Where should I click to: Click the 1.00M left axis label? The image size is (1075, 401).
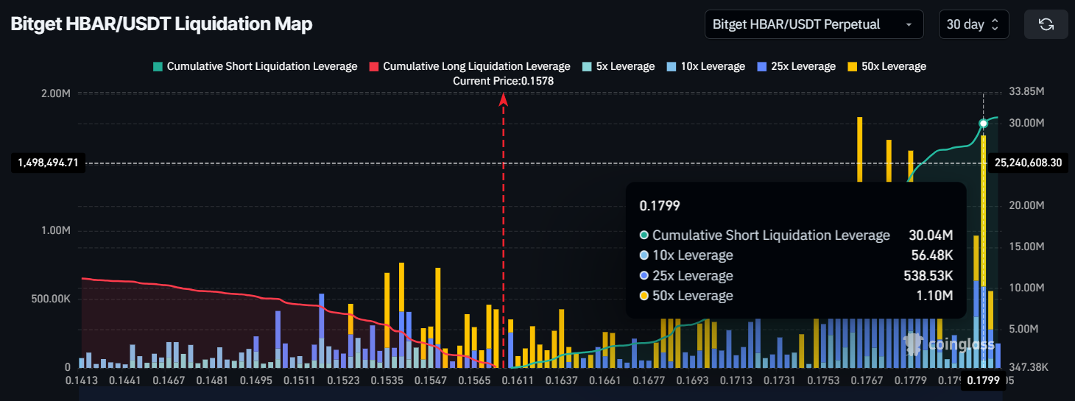(54, 230)
